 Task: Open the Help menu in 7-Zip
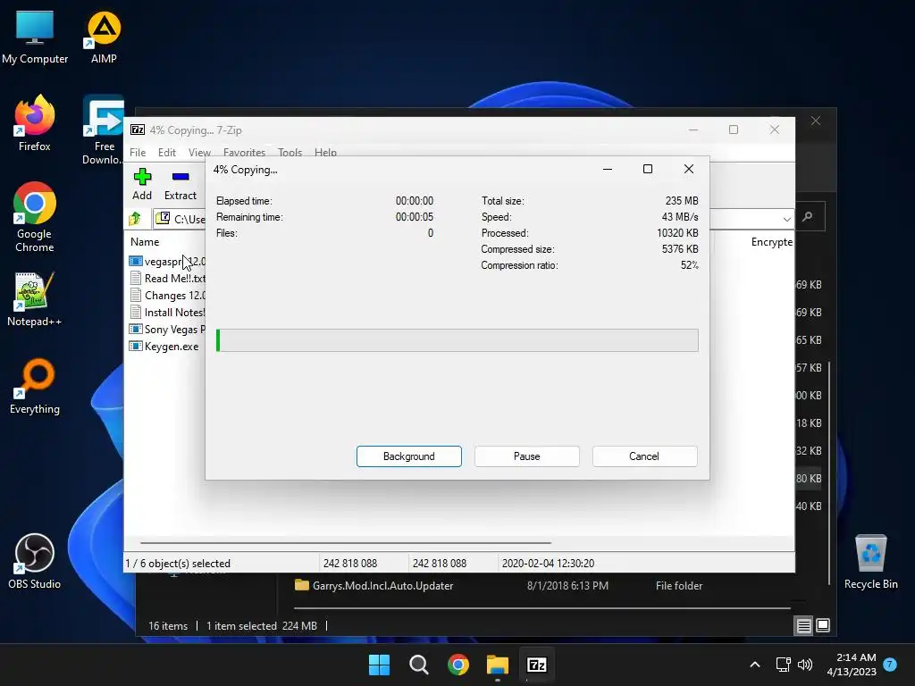(x=325, y=152)
